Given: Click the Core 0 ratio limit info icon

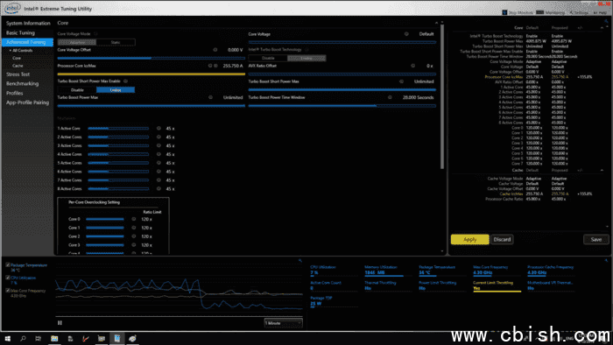Looking at the screenshot, I should [134, 219].
